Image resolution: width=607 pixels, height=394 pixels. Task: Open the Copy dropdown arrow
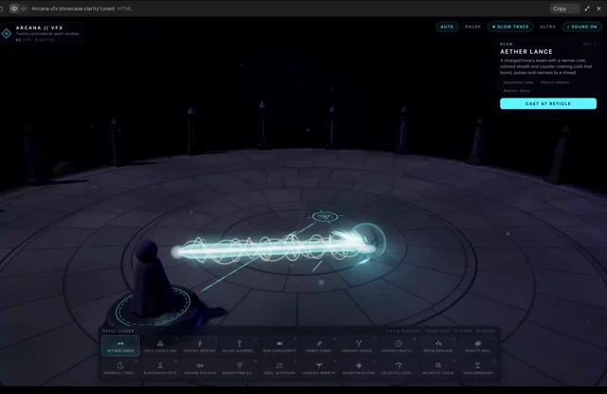pyautogui.click(x=576, y=9)
